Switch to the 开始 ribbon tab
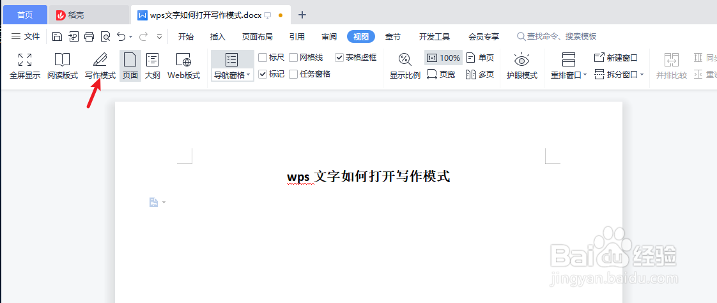The width and height of the screenshot is (717, 303). [x=186, y=36]
